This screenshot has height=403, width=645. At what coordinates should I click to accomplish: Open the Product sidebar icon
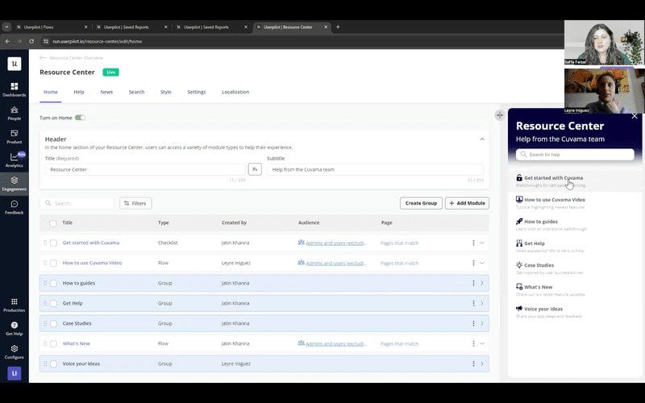[x=14, y=135]
